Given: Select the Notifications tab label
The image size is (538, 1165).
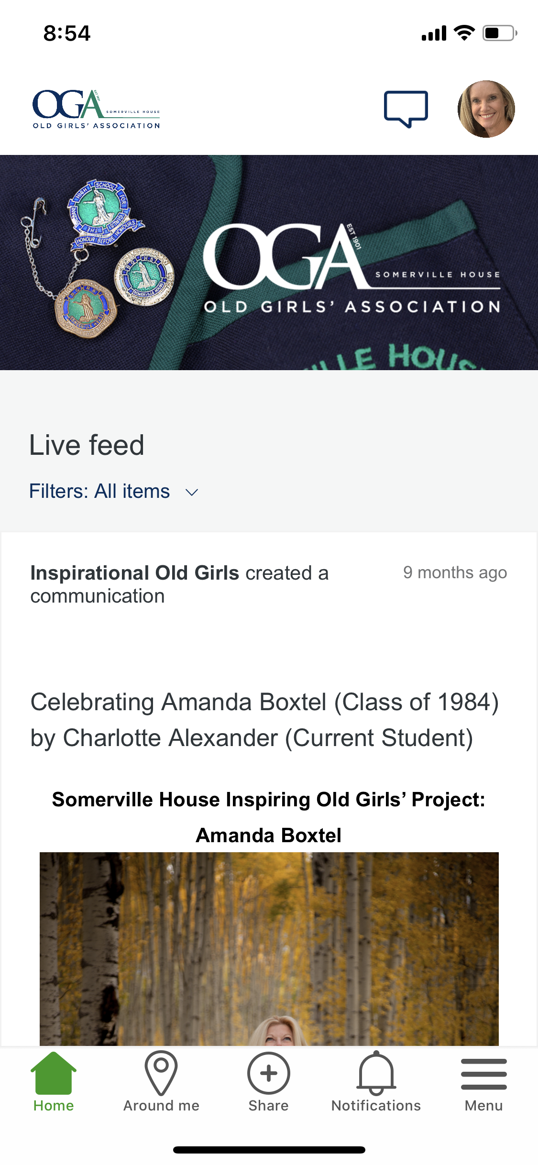Looking at the screenshot, I should (376, 1106).
